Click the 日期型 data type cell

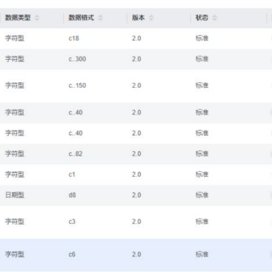click(15, 195)
